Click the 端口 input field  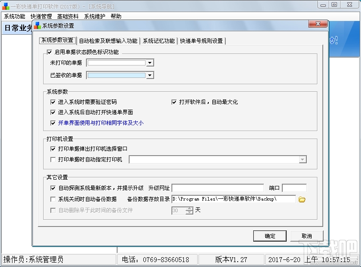[x=294, y=188]
